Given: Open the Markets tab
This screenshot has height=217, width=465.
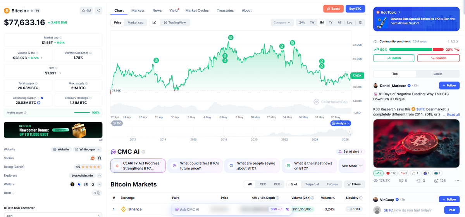Looking at the screenshot, I should (138, 10).
